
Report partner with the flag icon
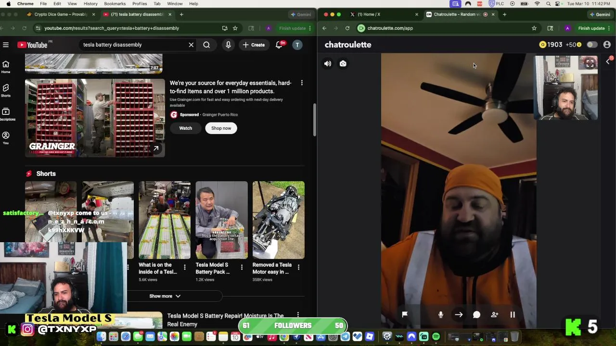[405, 314]
